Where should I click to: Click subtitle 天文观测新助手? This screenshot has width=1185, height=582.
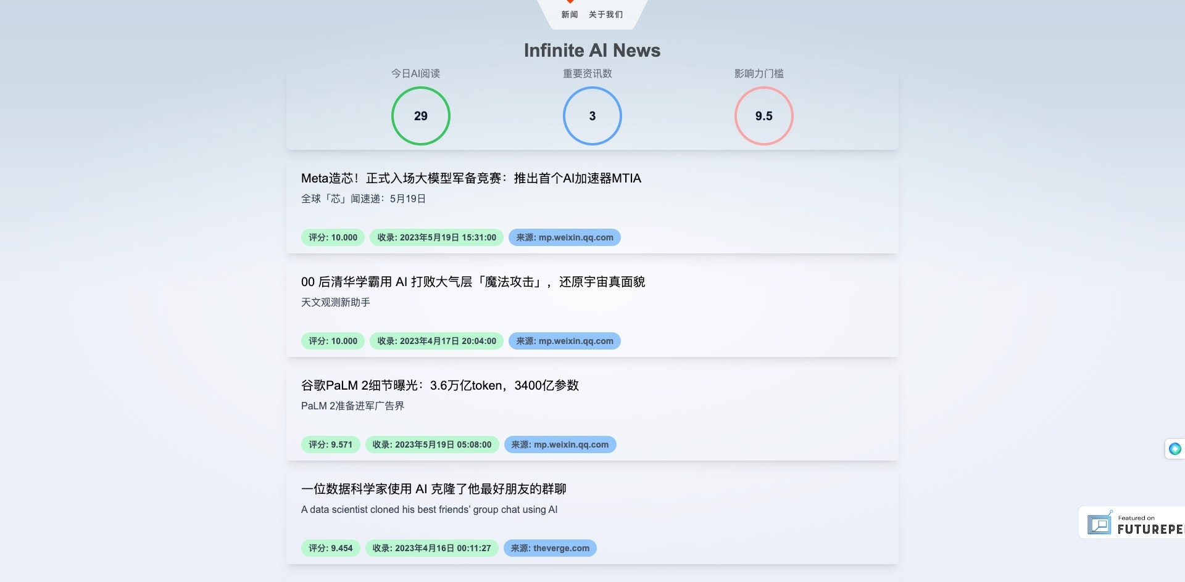(335, 302)
